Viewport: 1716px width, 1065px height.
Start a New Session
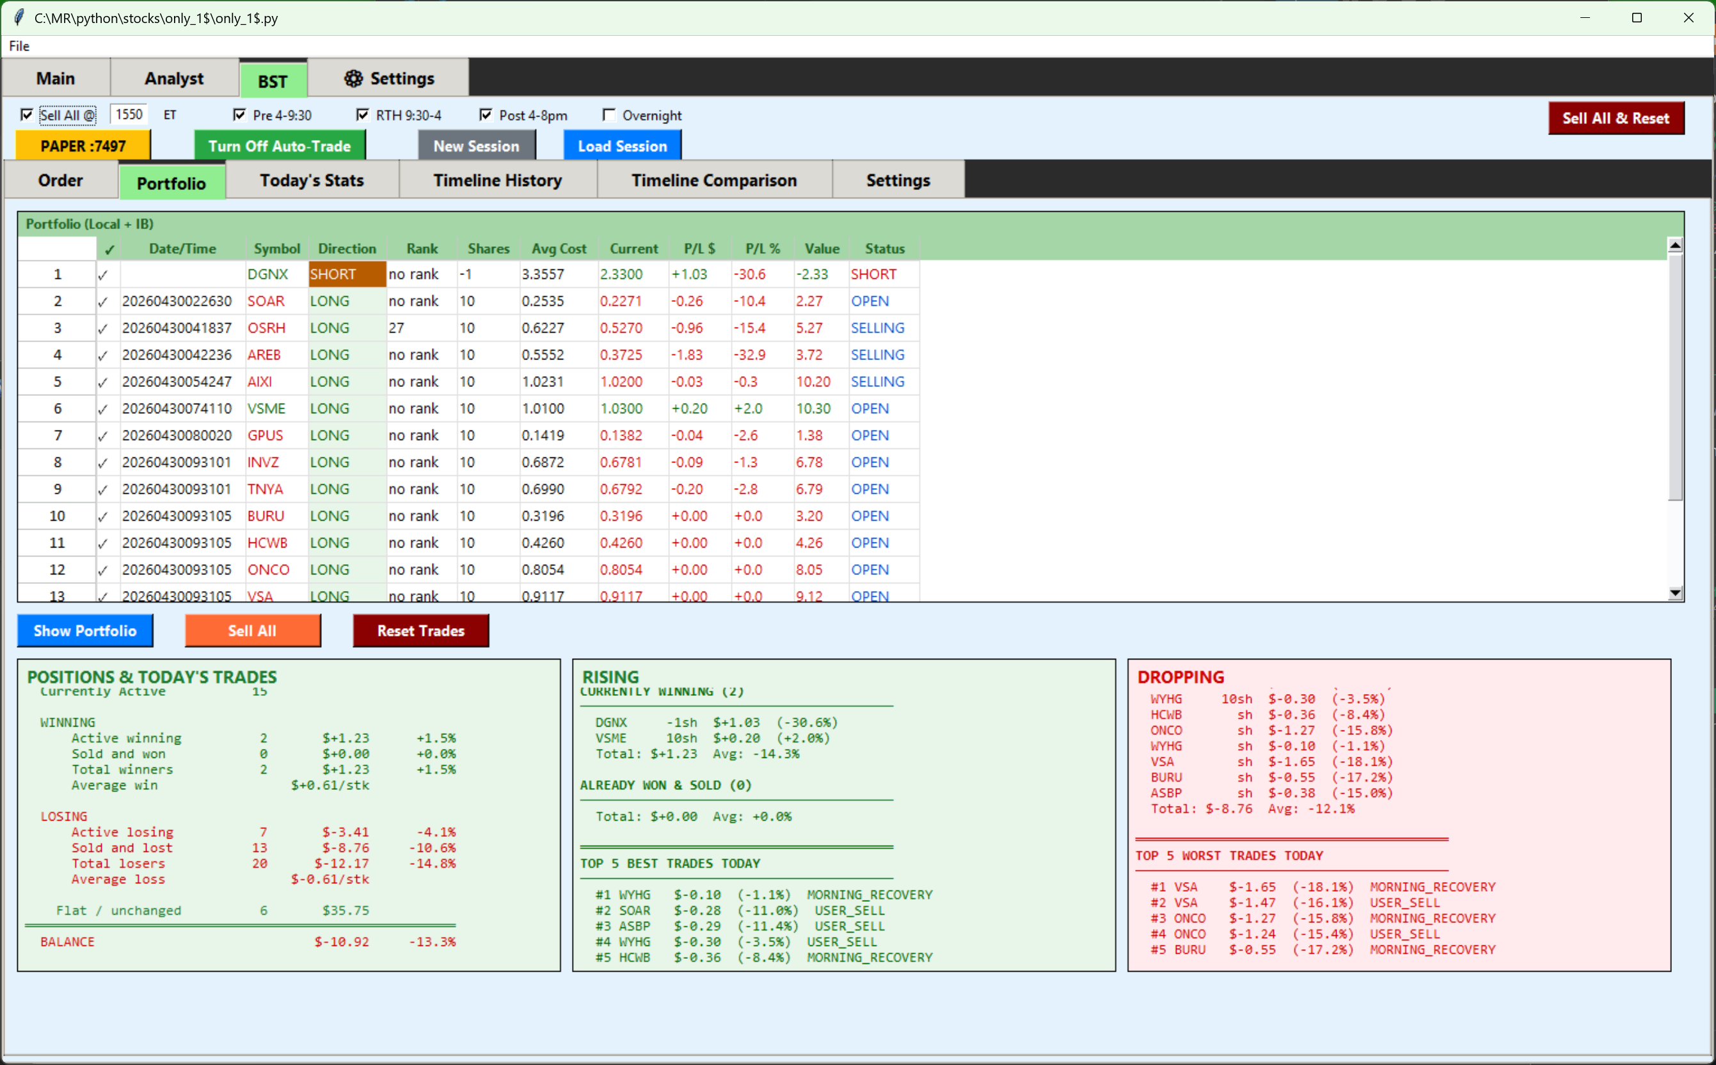[x=476, y=146]
